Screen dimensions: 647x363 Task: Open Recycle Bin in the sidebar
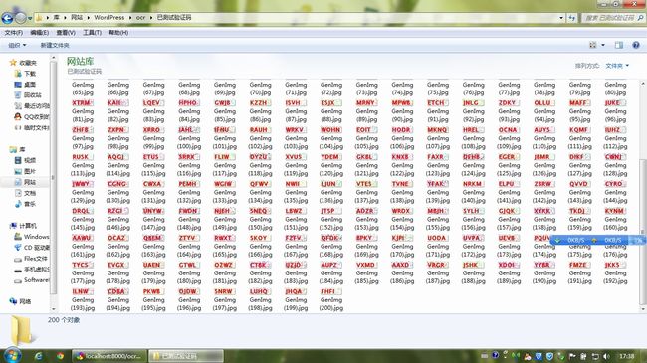(28, 95)
